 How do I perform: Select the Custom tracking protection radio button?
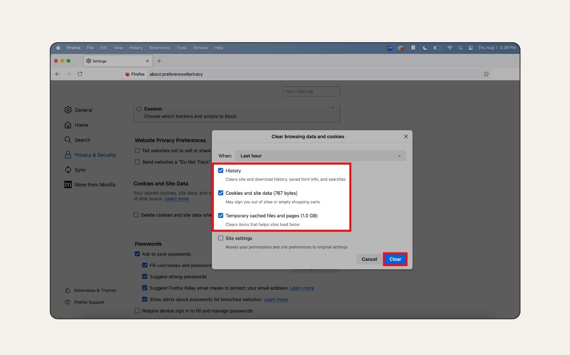(x=139, y=109)
